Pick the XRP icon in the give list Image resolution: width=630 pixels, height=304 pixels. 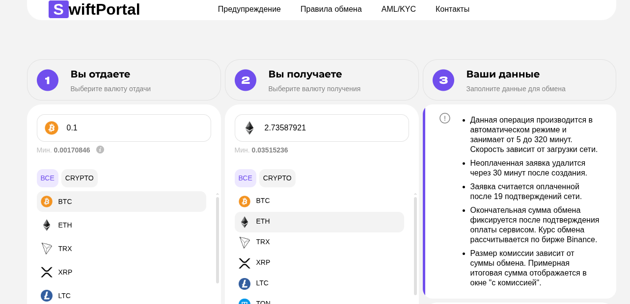47,272
